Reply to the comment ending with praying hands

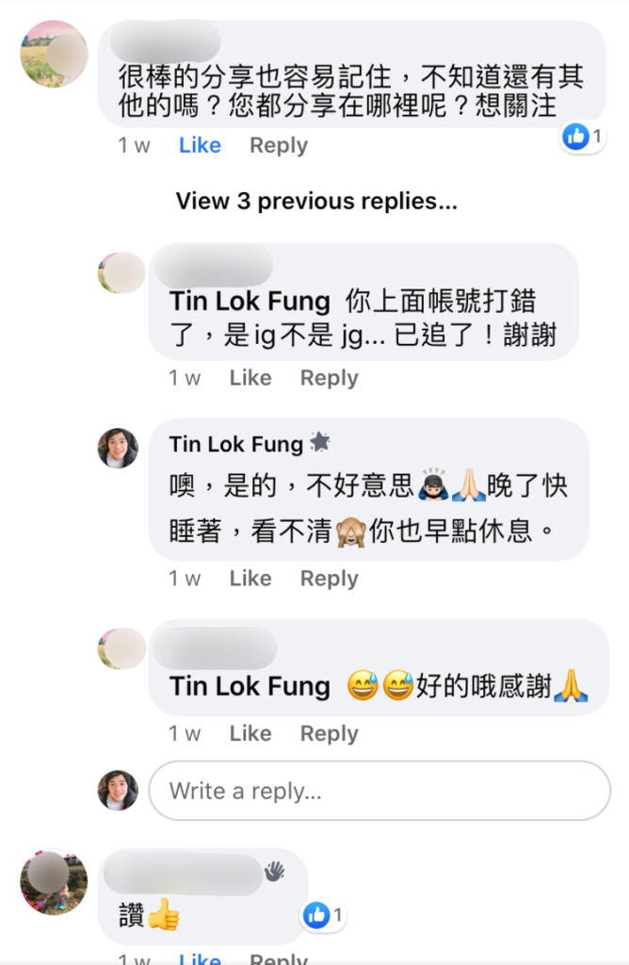(329, 733)
